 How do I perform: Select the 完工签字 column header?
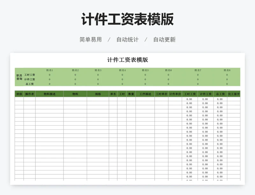pos(234,94)
